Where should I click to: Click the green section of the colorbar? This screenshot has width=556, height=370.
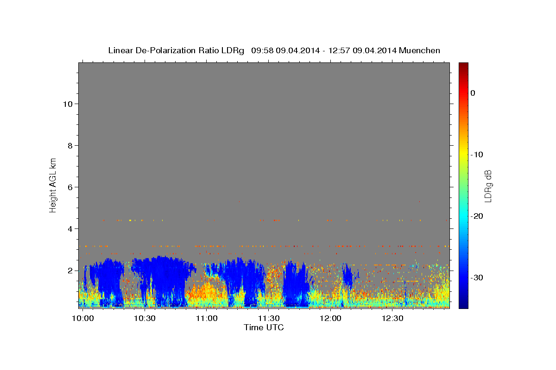[x=463, y=185]
